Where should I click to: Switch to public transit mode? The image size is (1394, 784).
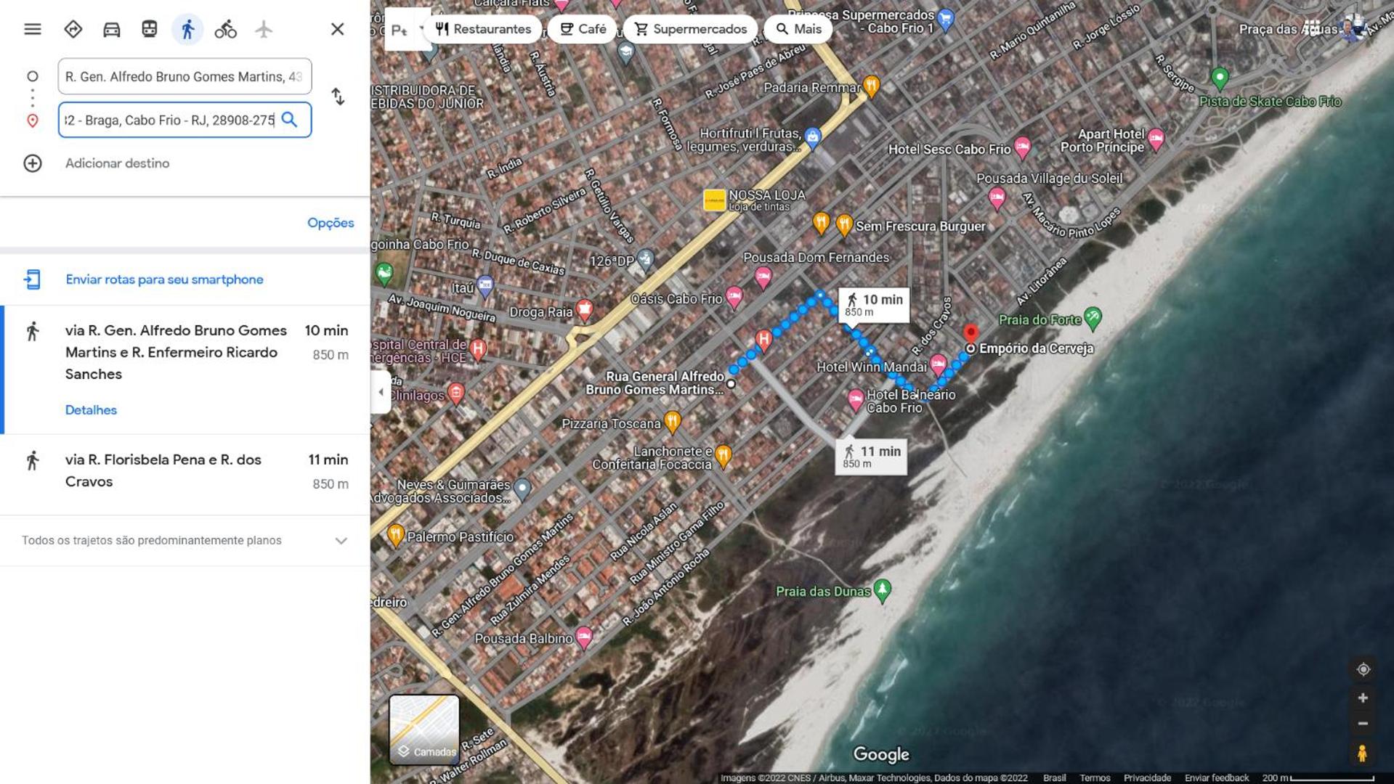(x=150, y=29)
